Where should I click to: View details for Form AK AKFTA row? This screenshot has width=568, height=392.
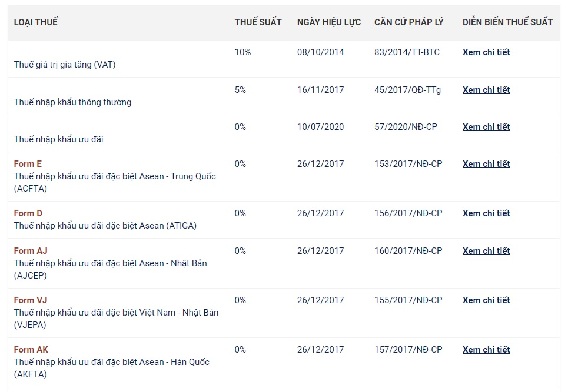[x=486, y=350]
